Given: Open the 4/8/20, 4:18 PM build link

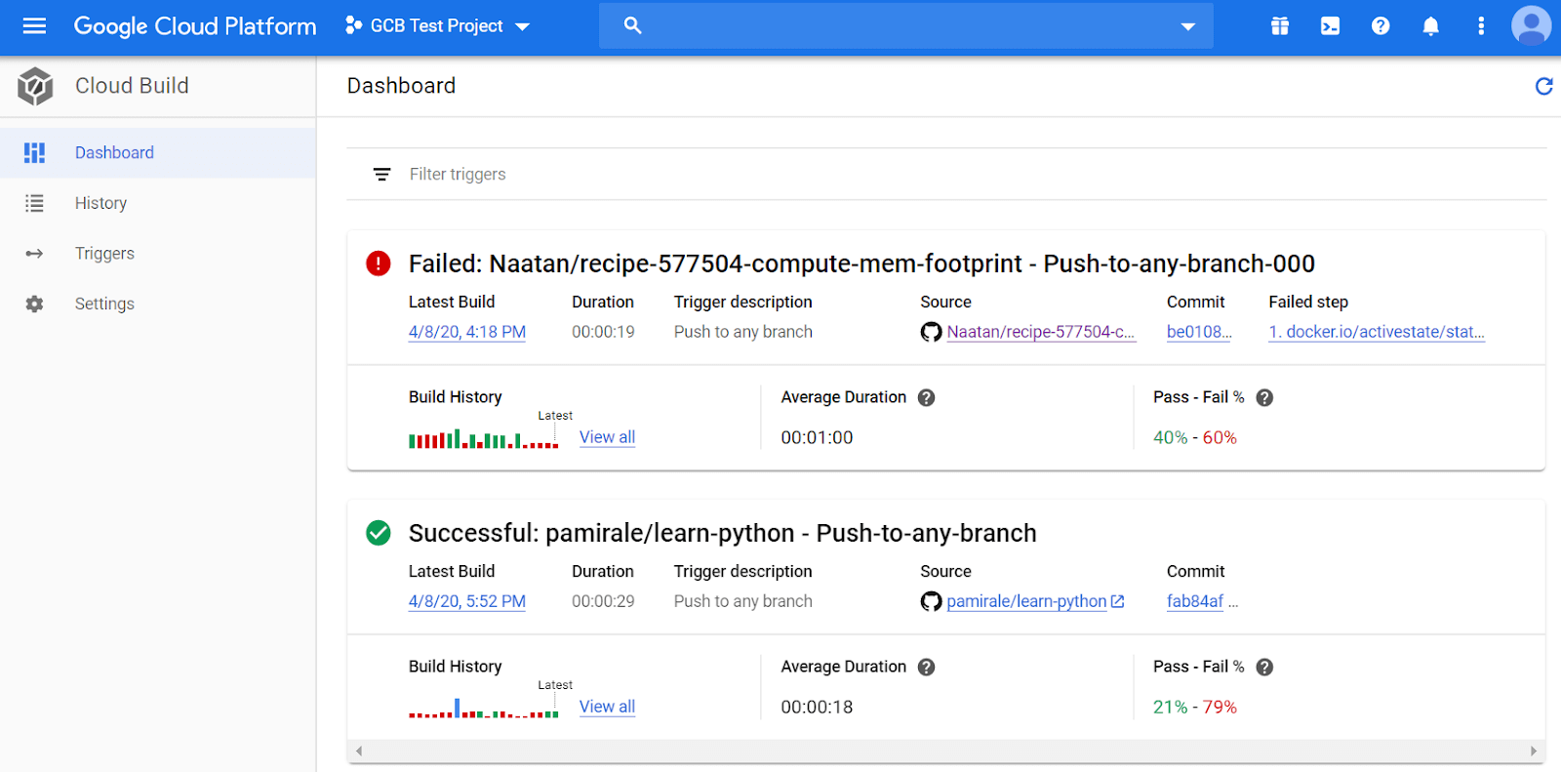Looking at the screenshot, I should pos(466,332).
